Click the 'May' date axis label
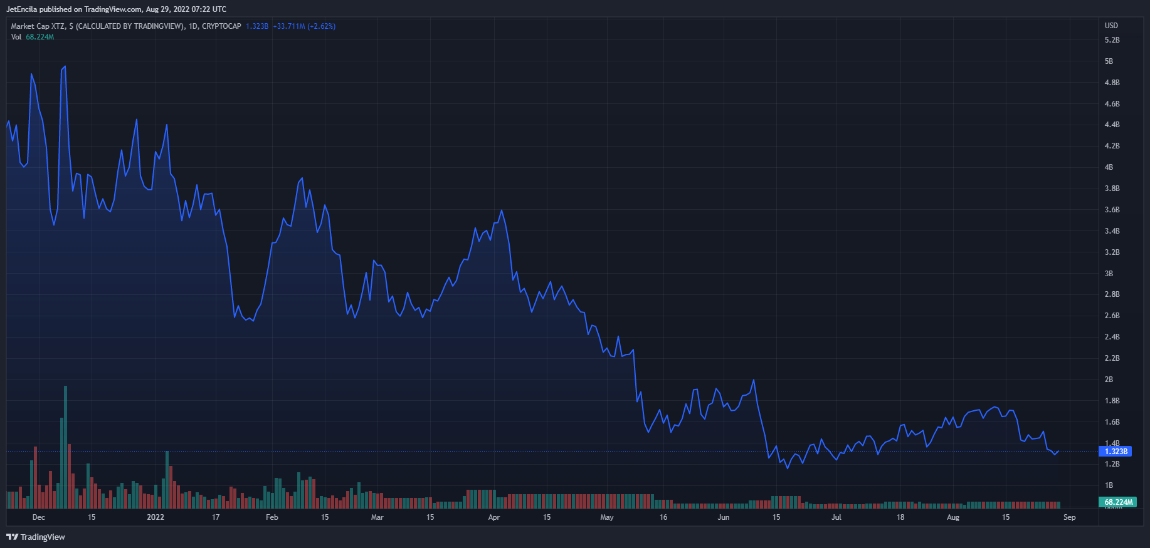Screen dimensions: 1150x548 [606, 517]
